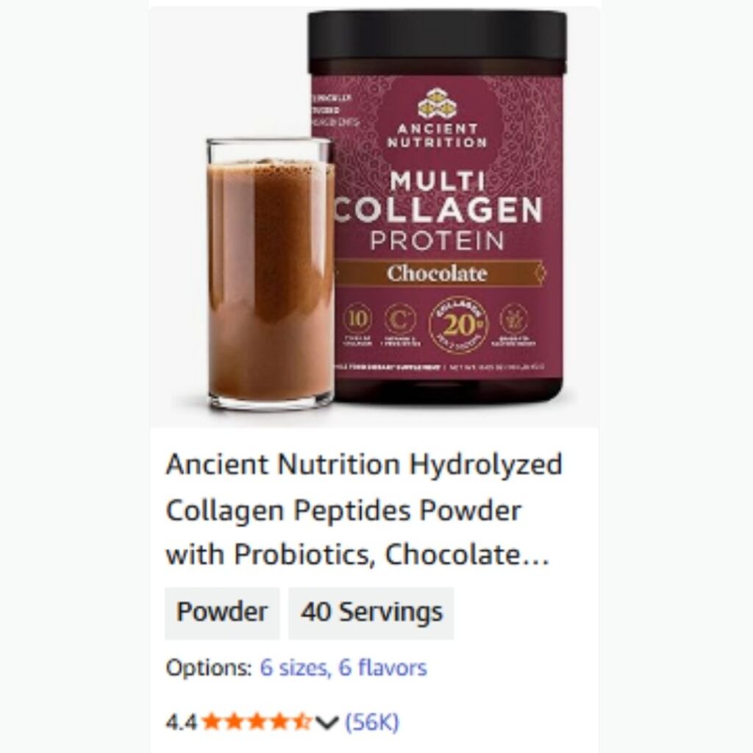Click the vitamin C badge icon
Screen dimensions: 753x753
(399, 324)
